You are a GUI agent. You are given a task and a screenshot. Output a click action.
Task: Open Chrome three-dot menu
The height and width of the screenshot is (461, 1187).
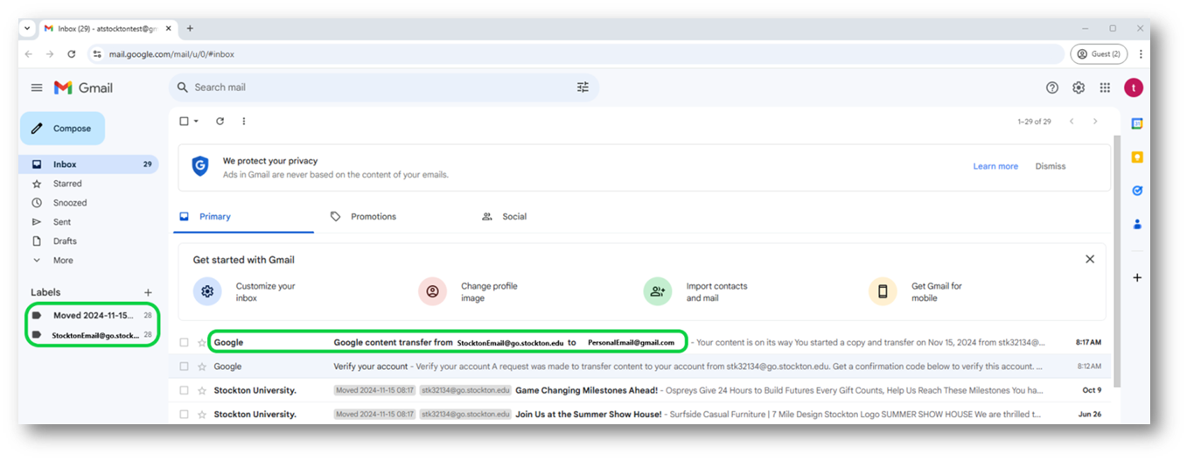coord(1141,54)
